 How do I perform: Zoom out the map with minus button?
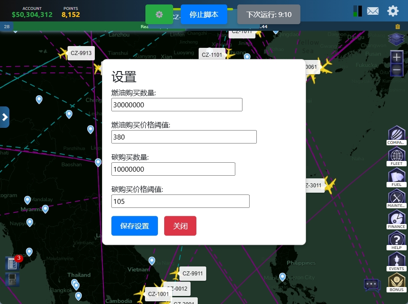396,69
